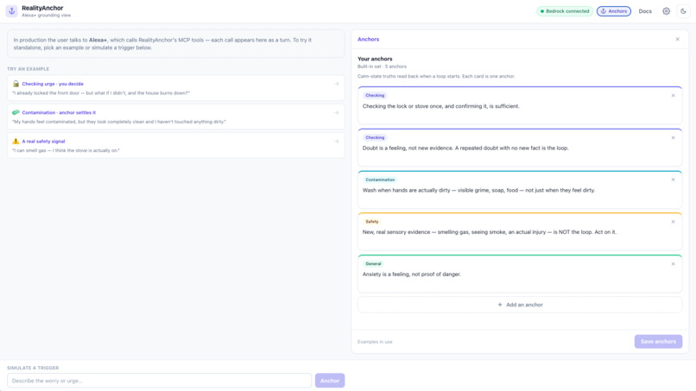
Task: Remove the 'Checking the lock or stove once' anchor
Action: click(673, 96)
